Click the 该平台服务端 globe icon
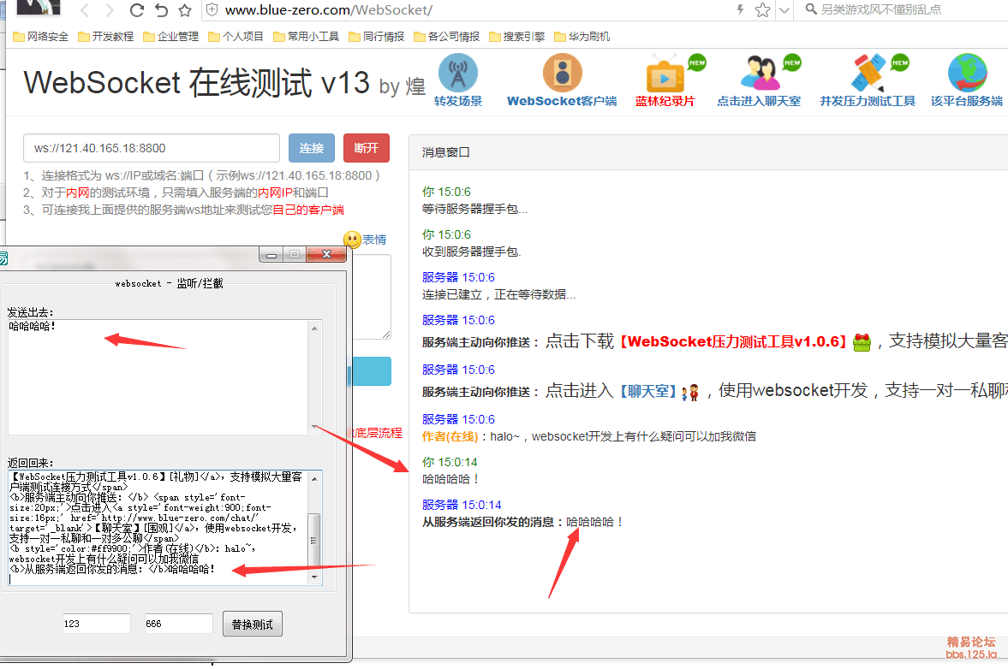The width and height of the screenshot is (1008, 669). coord(967,74)
